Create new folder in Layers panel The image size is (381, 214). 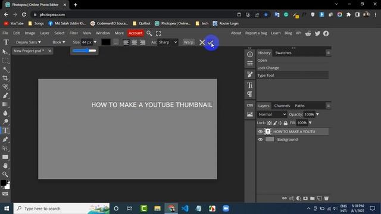click(312, 198)
